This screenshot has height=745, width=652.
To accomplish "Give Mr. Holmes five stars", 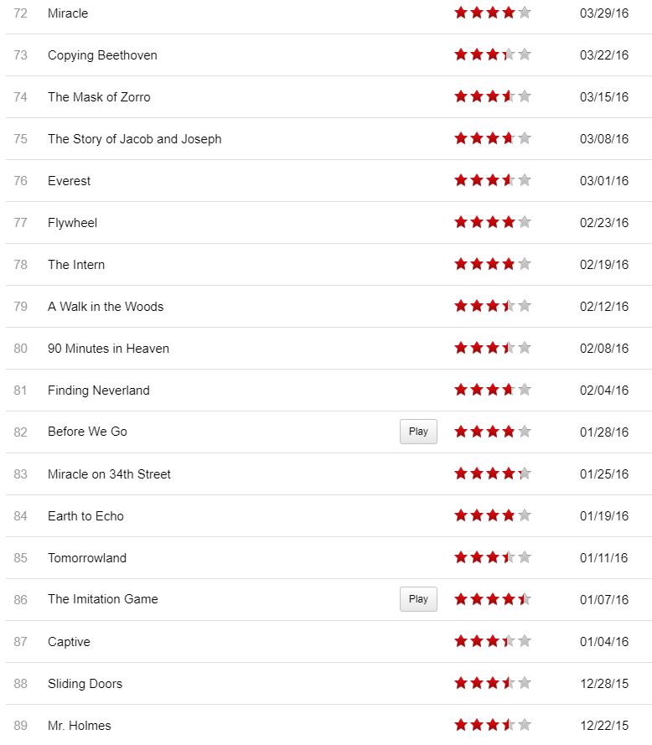I will click(x=525, y=725).
